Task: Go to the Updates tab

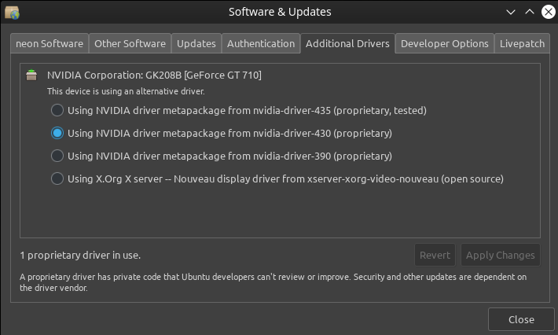Action: 196,43
